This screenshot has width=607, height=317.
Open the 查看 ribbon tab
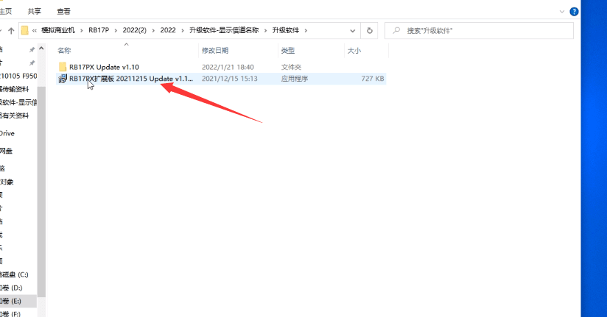click(x=64, y=11)
